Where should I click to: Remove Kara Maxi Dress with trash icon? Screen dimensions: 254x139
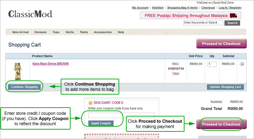tap(242, 64)
